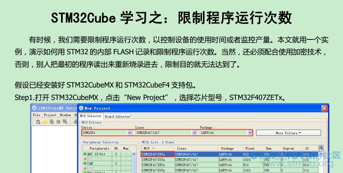Click the gray status dot for COMP
The image size is (343, 173).
(85, 168)
